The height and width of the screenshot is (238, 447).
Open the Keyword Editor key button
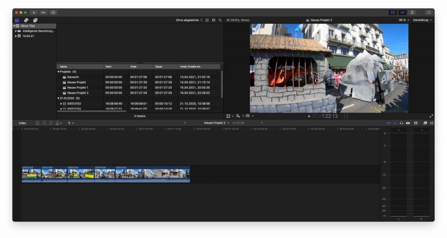pos(43,13)
